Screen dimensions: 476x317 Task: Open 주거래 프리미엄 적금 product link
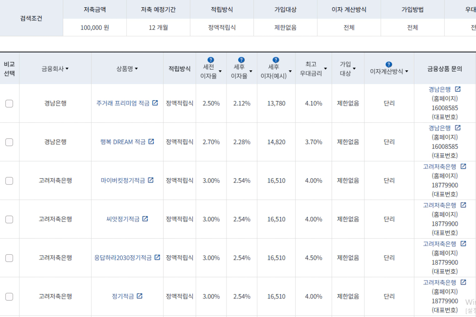[123, 103]
